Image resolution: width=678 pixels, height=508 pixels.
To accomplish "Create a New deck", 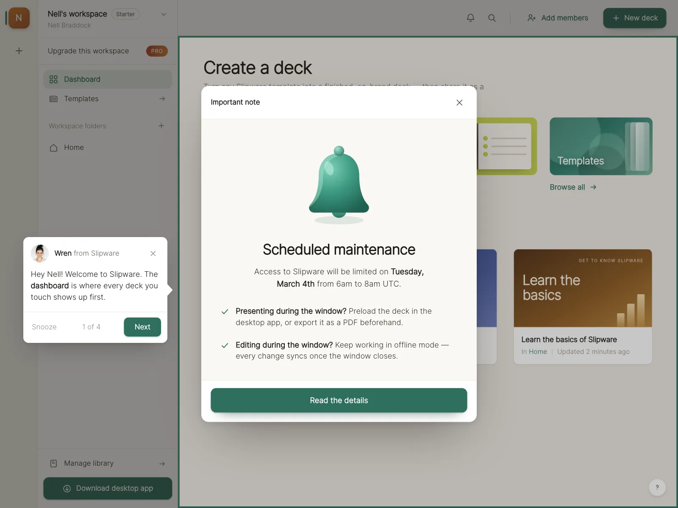I will (635, 18).
